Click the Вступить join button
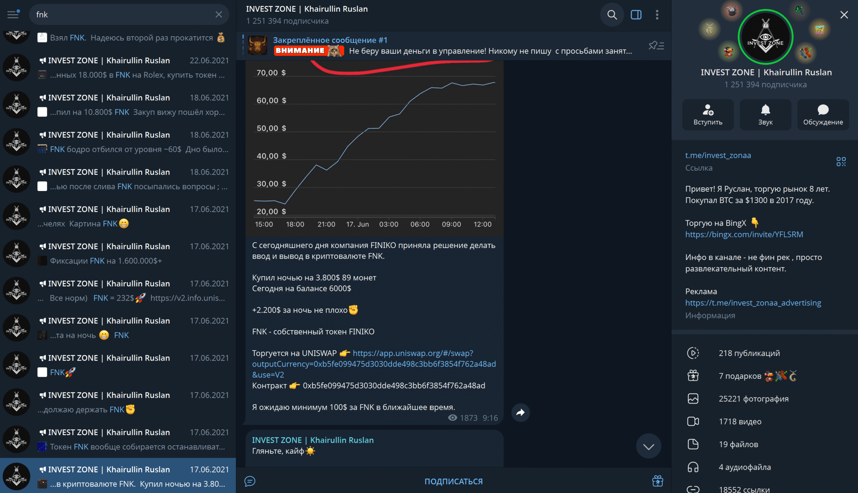This screenshot has height=493, width=858. click(x=708, y=115)
